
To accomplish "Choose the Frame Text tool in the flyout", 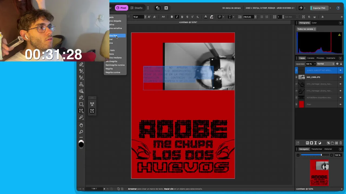I will 92,111.
